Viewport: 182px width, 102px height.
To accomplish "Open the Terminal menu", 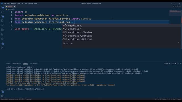I will (x=31, y=3).
